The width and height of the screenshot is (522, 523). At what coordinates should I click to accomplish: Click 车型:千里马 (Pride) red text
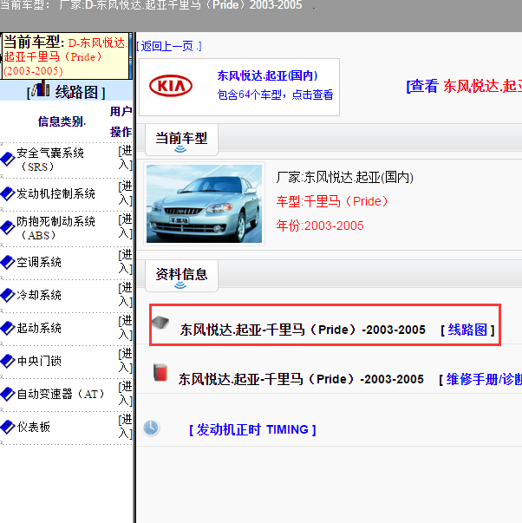tap(333, 201)
